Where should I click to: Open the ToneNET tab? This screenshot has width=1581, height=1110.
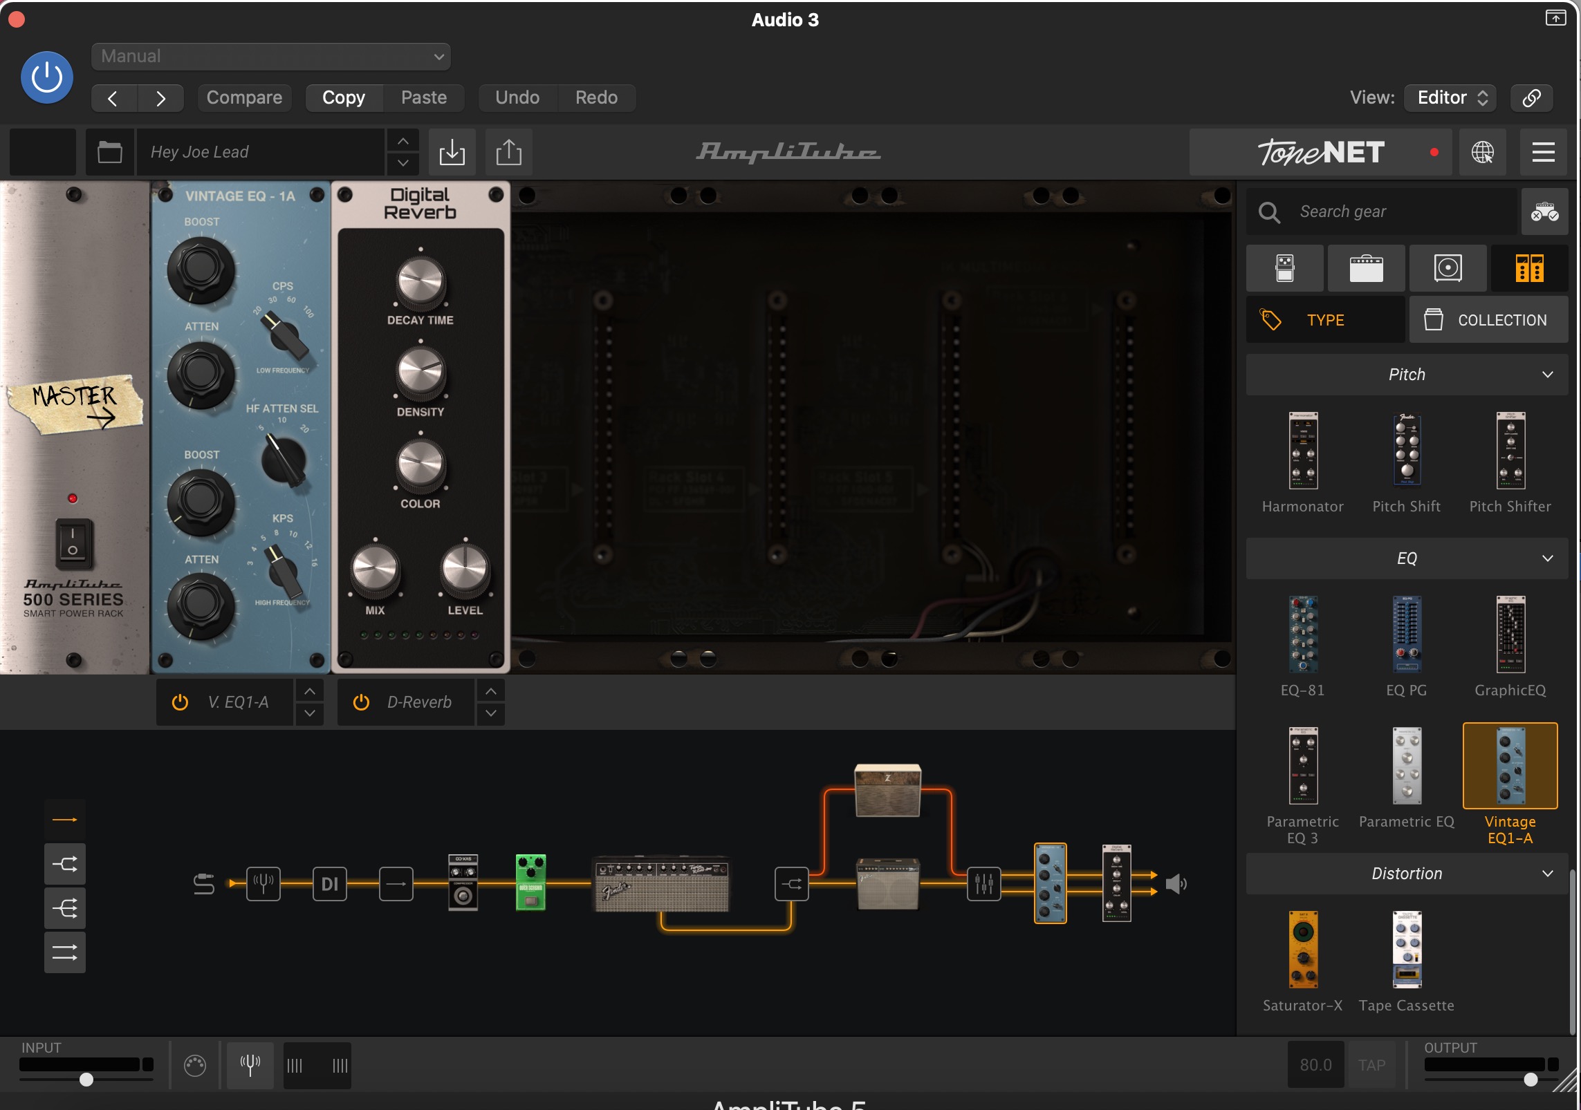1321,152
